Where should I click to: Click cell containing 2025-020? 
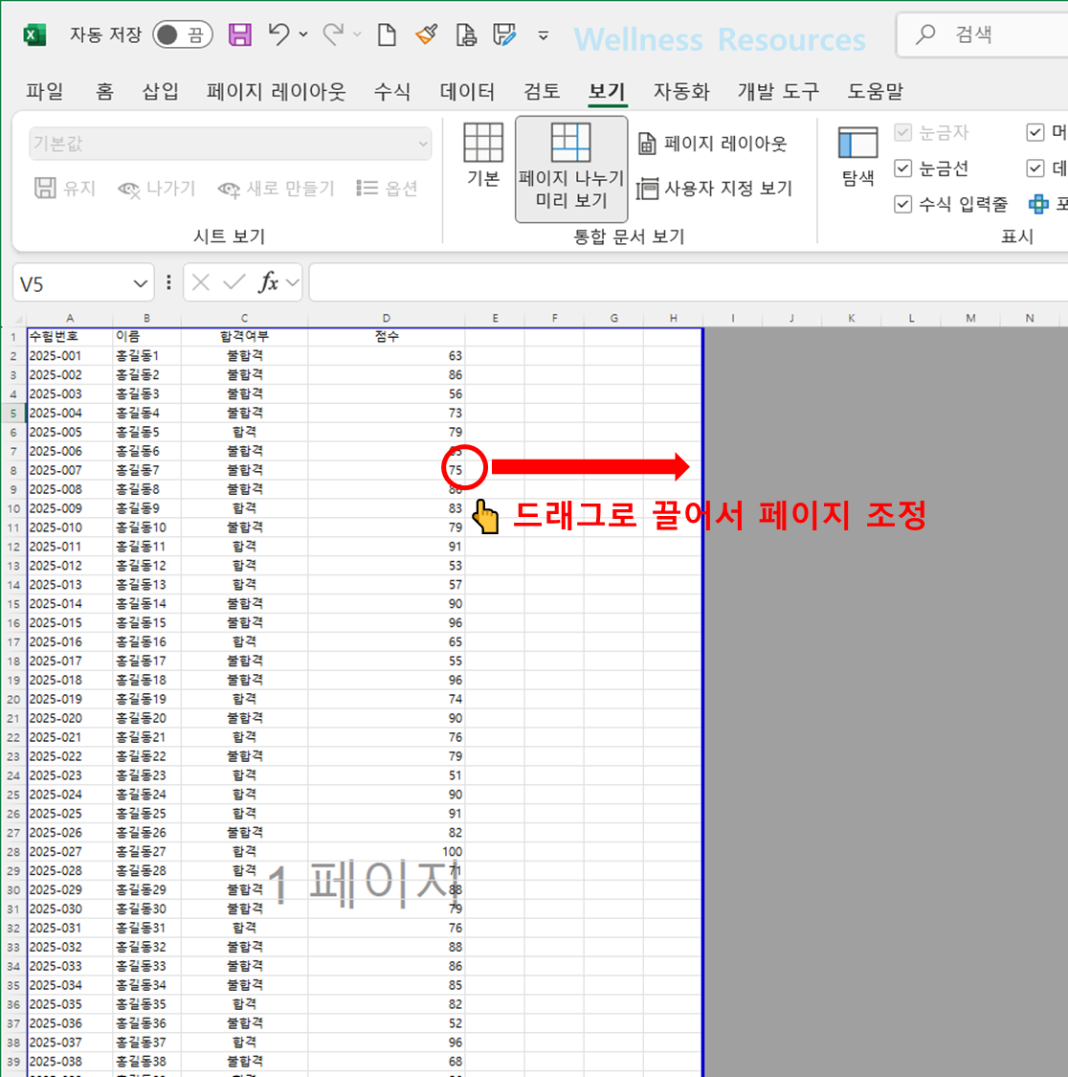pyautogui.click(x=69, y=718)
